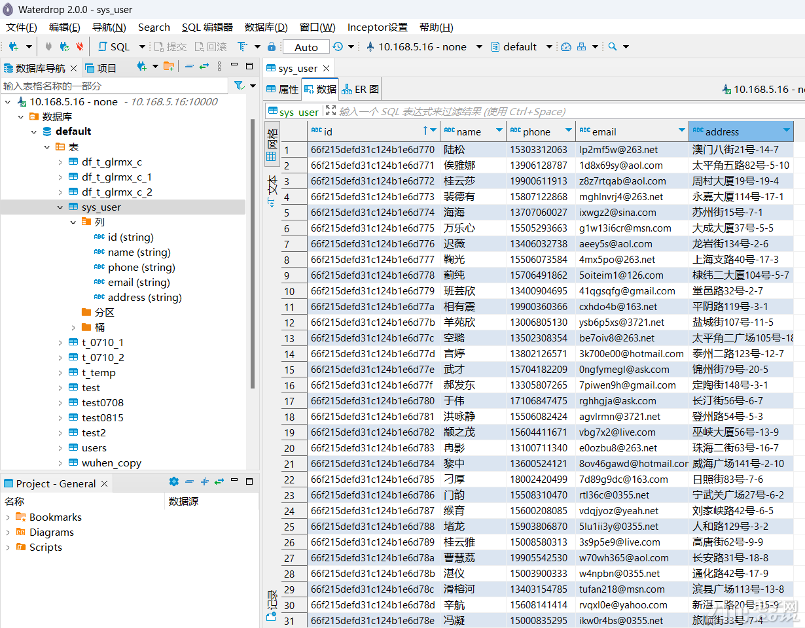Click the dashboard gauge icon in toolbar
The image size is (805, 628).
tap(566, 46)
